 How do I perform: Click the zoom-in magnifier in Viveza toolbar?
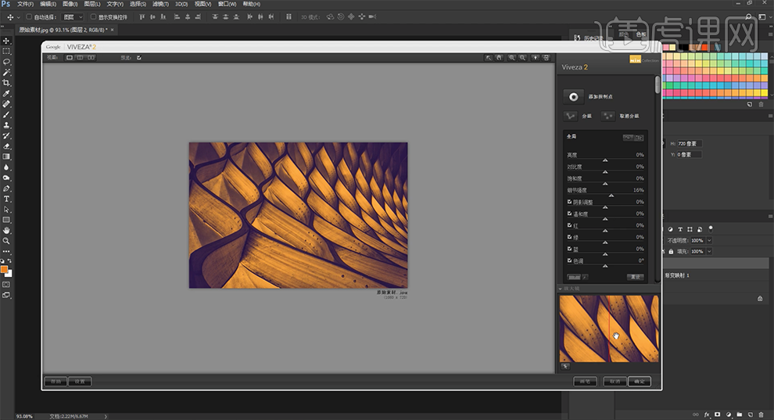click(x=511, y=57)
